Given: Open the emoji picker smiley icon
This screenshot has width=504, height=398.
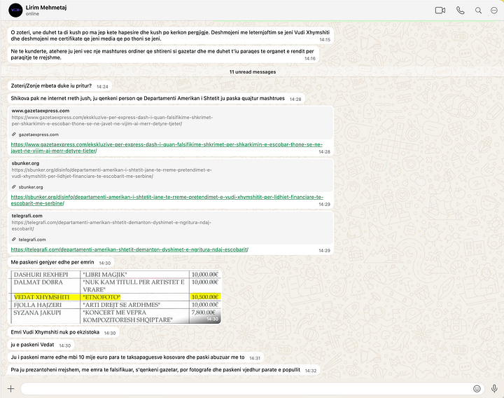Looking at the screenshot, I should pos(477,389).
